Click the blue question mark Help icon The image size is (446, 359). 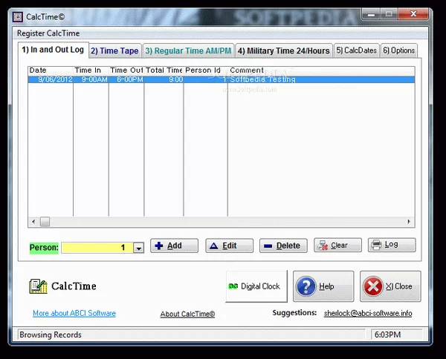(306, 286)
